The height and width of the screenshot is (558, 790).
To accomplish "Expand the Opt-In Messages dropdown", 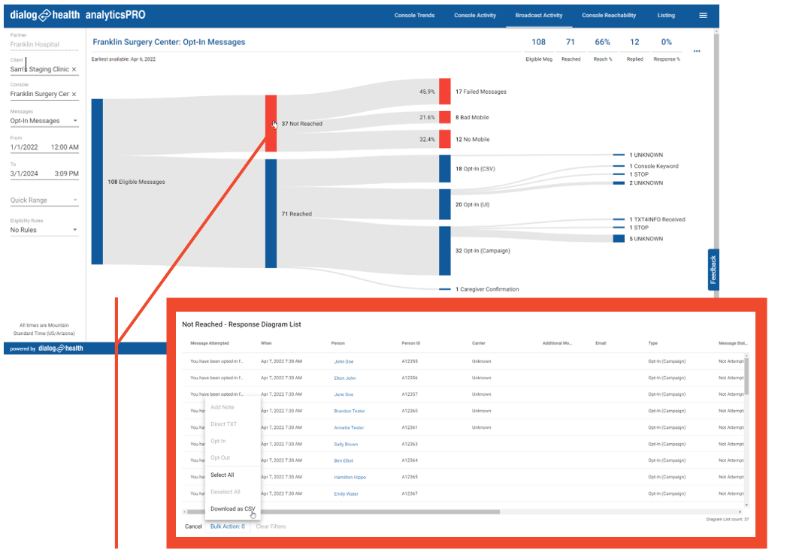I will pos(44,121).
